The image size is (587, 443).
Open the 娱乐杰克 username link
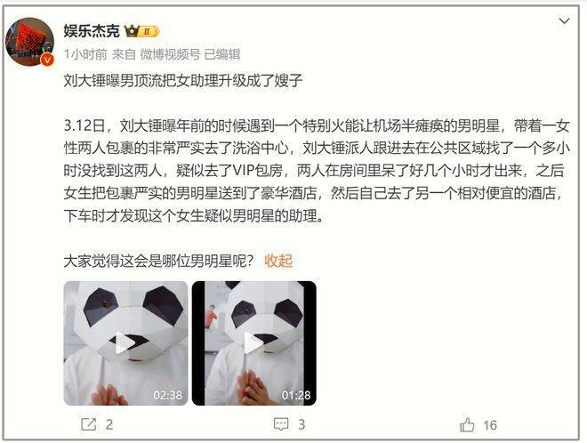pyautogui.click(x=92, y=31)
